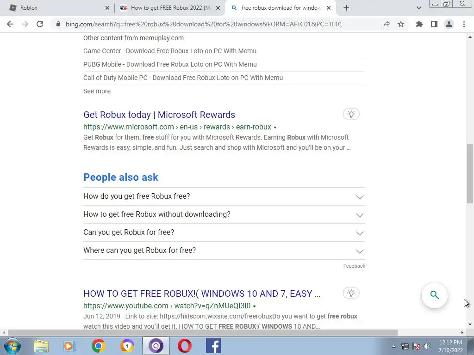Launch Opera from the taskbar
474x355 pixels.
[184, 346]
